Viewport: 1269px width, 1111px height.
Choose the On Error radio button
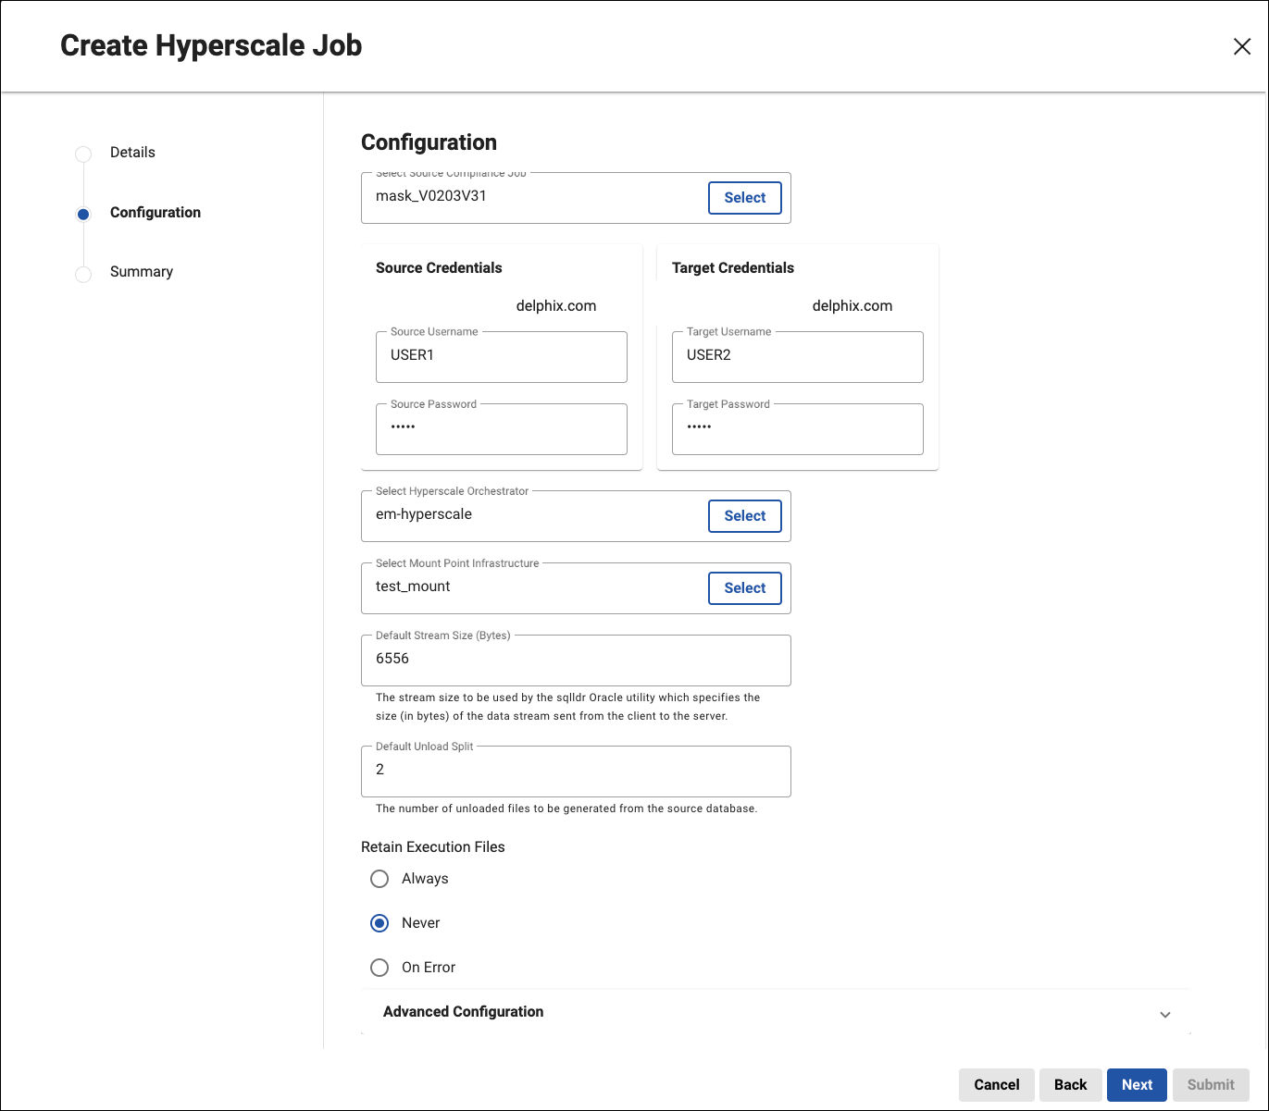379,968
